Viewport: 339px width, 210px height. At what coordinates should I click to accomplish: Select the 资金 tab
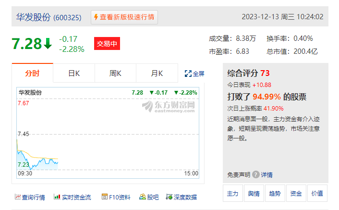pyautogui.click(x=296, y=193)
